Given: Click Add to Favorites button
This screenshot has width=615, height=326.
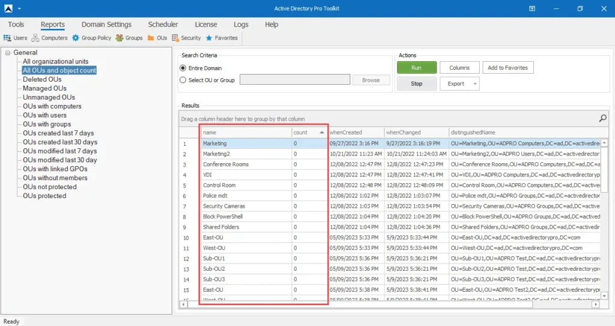Looking at the screenshot, I should tap(508, 67).
